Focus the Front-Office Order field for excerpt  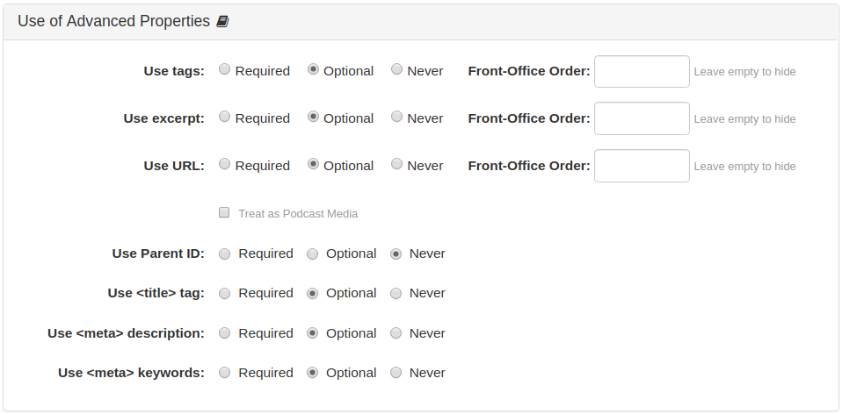click(642, 118)
